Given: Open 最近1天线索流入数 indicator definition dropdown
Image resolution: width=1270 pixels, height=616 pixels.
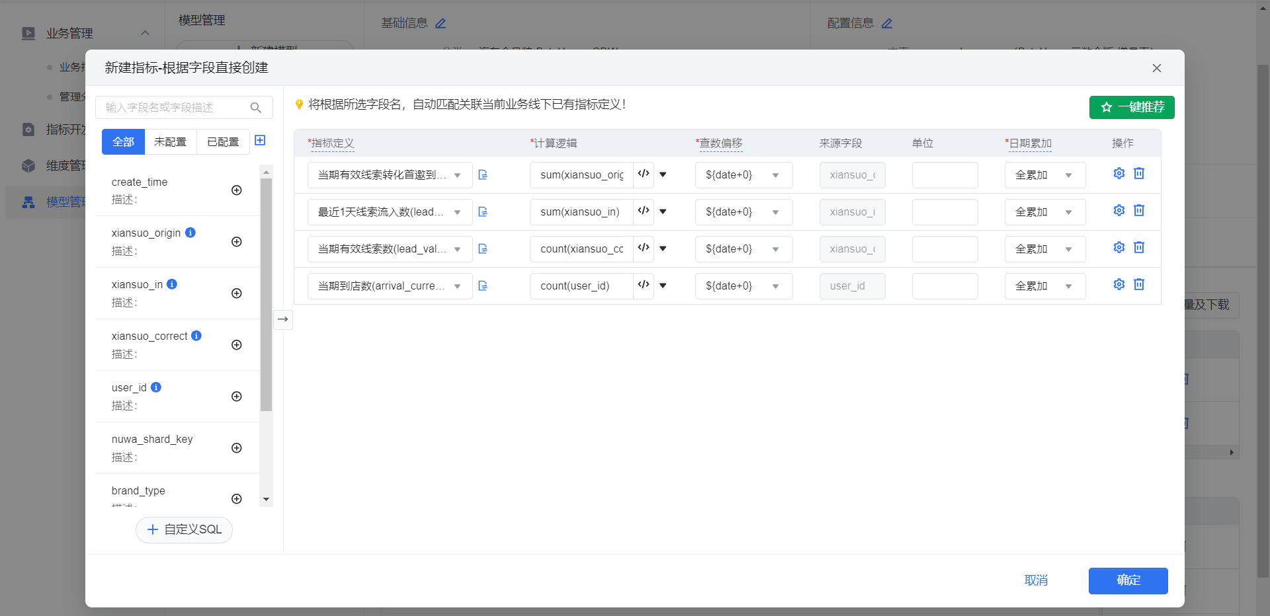Looking at the screenshot, I should 390,212.
